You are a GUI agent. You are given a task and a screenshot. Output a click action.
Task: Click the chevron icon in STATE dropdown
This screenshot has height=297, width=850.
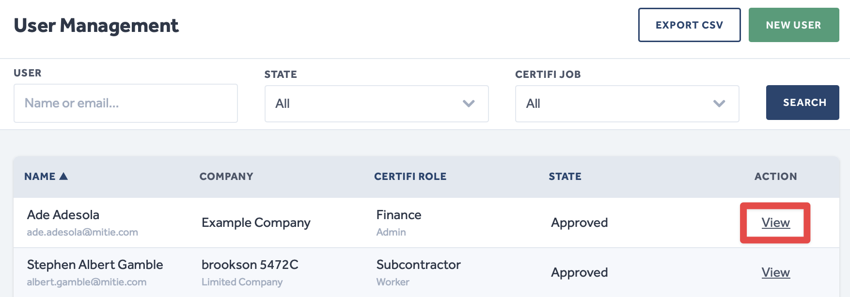coord(469,104)
